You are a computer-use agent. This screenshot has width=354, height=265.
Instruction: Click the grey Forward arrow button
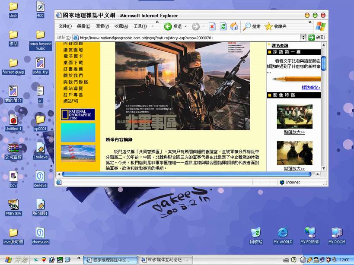(195, 27)
